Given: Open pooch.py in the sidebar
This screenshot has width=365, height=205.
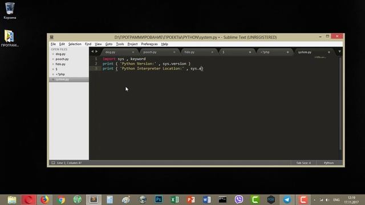Looking at the screenshot, I should (x=62, y=59).
